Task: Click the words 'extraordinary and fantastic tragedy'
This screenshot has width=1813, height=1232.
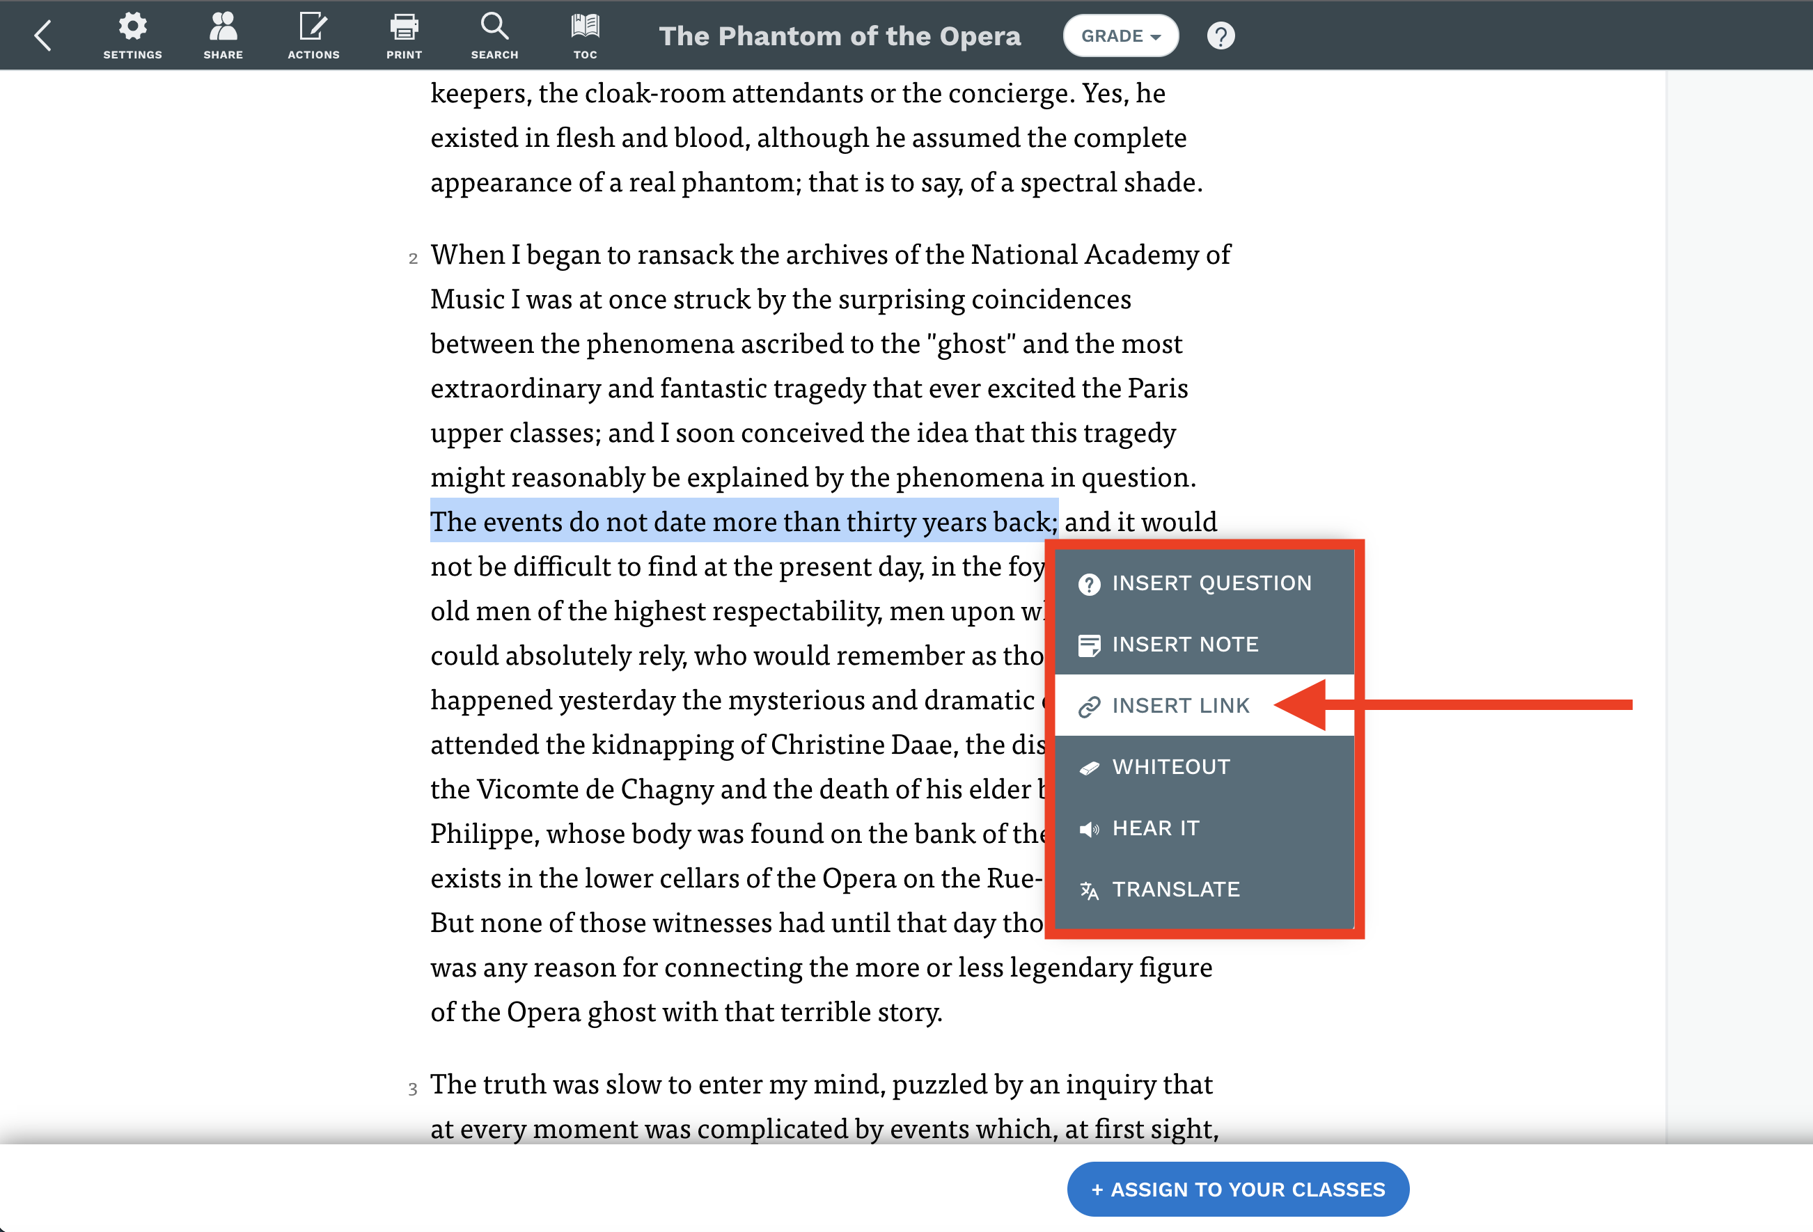Action: [648, 388]
